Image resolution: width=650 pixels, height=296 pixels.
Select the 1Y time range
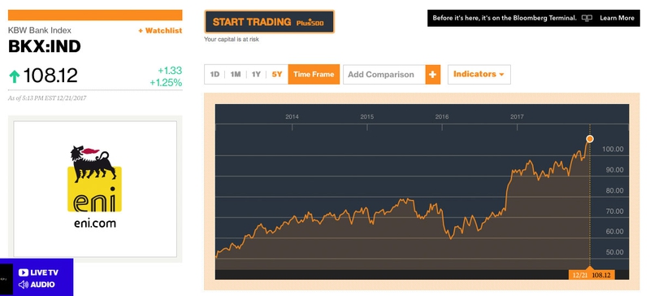click(256, 74)
